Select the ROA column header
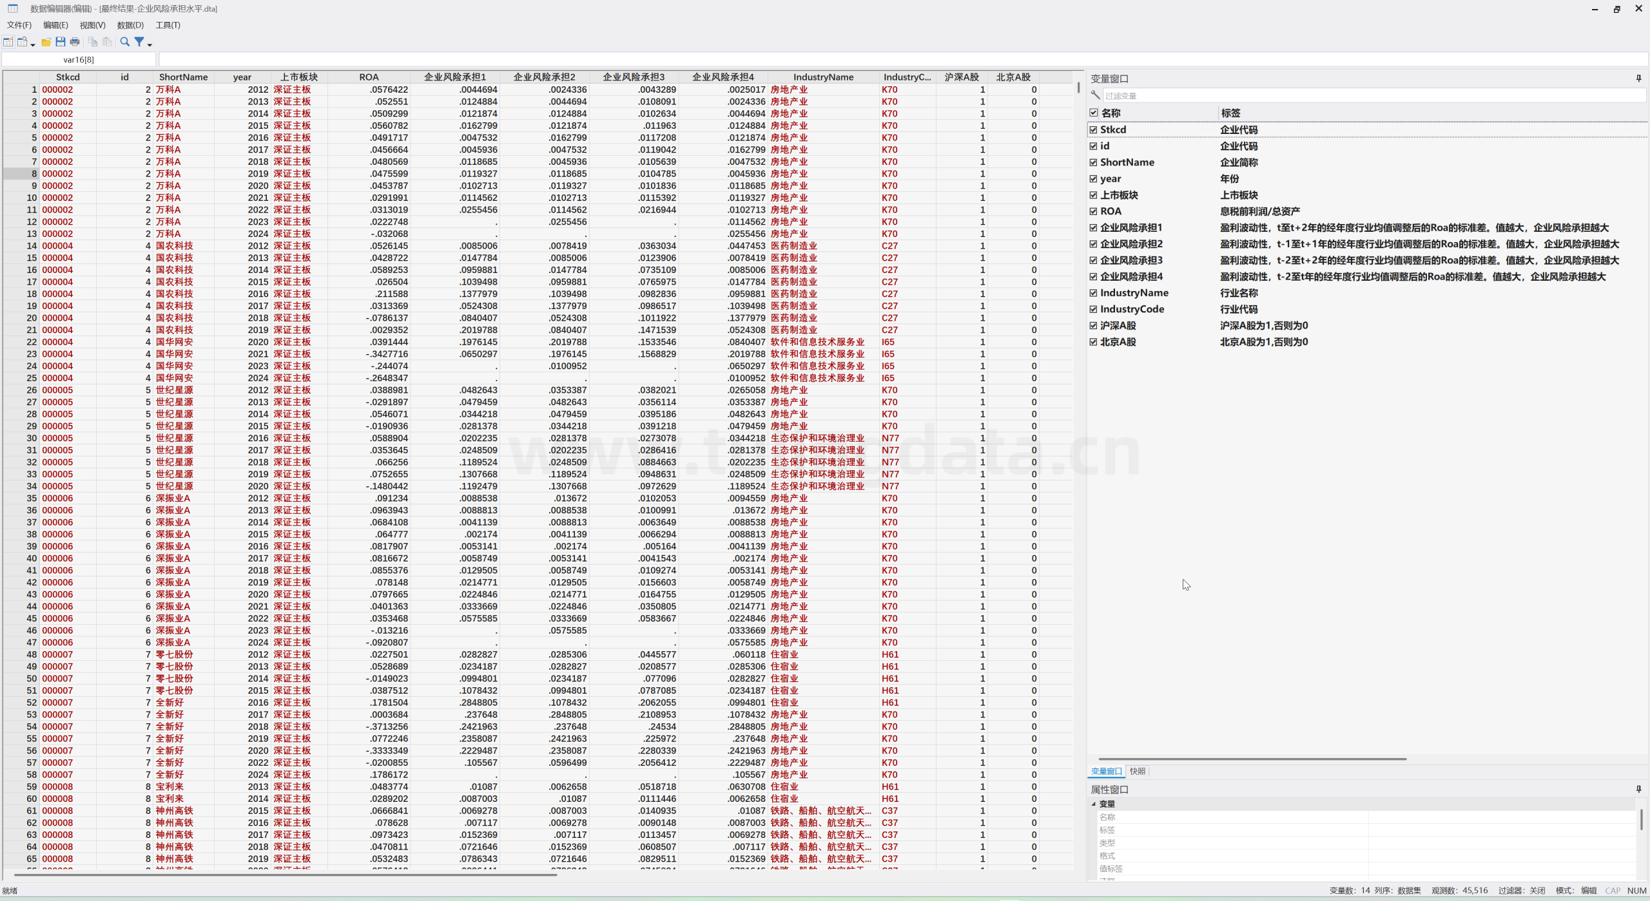Viewport: 1650px width, 901px height. pyautogui.click(x=369, y=77)
